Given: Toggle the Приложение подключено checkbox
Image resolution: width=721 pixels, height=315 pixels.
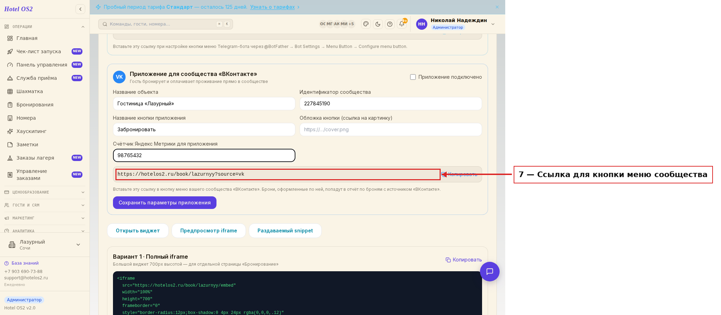Looking at the screenshot, I should pyautogui.click(x=413, y=77).
